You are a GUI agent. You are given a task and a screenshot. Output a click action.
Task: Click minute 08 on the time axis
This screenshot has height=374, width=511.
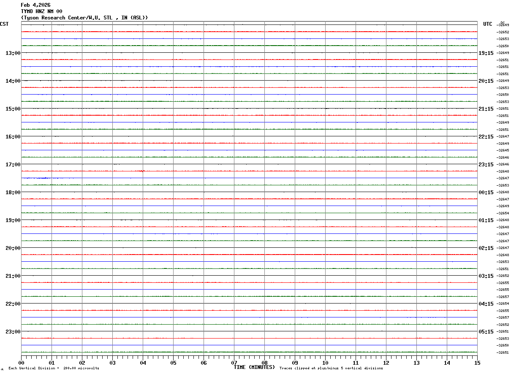click(x=264, y=363)
